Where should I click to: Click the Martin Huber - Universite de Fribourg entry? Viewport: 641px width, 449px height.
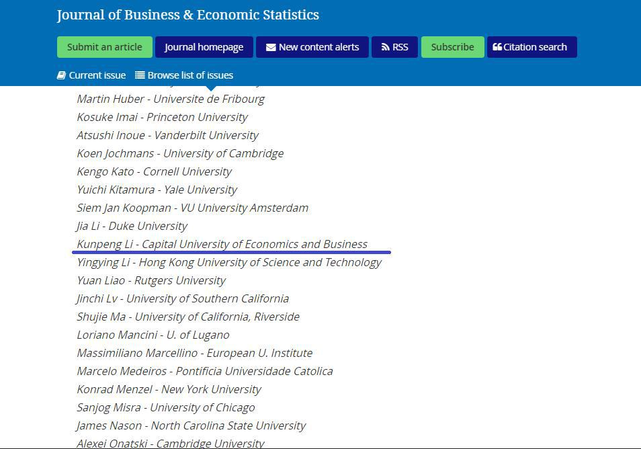pos(171,99)
